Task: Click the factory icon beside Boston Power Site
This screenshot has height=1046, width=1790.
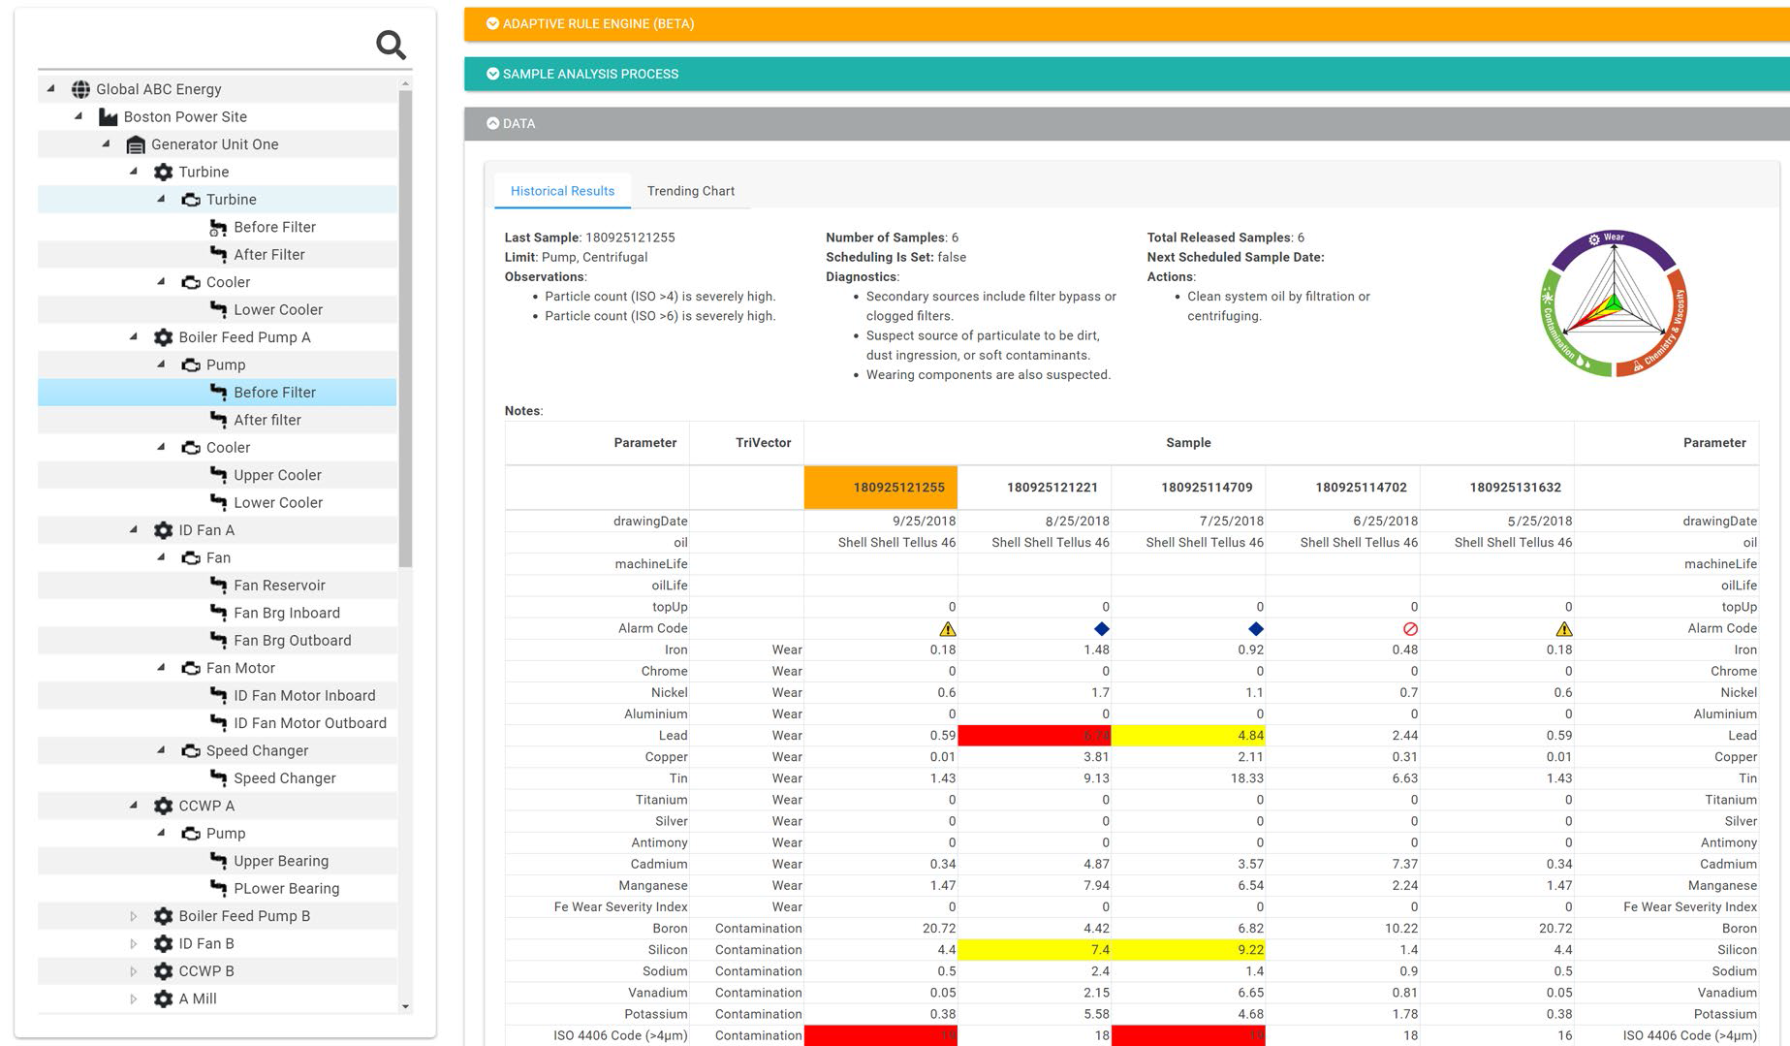Action: [x=109, y=117]
